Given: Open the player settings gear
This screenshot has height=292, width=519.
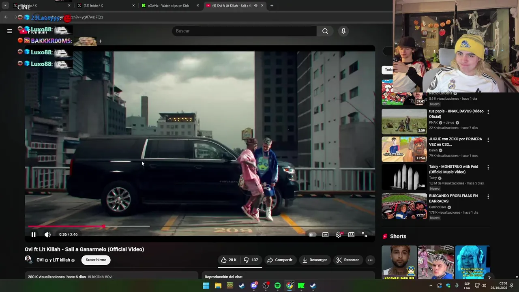Looking at the screenshot, I should pyautogui.click(x=339, y=234).
